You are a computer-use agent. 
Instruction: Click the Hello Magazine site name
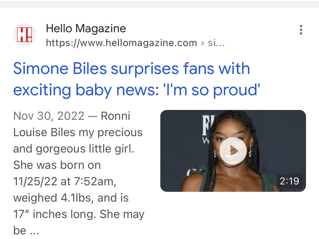[x=86, y=29]
